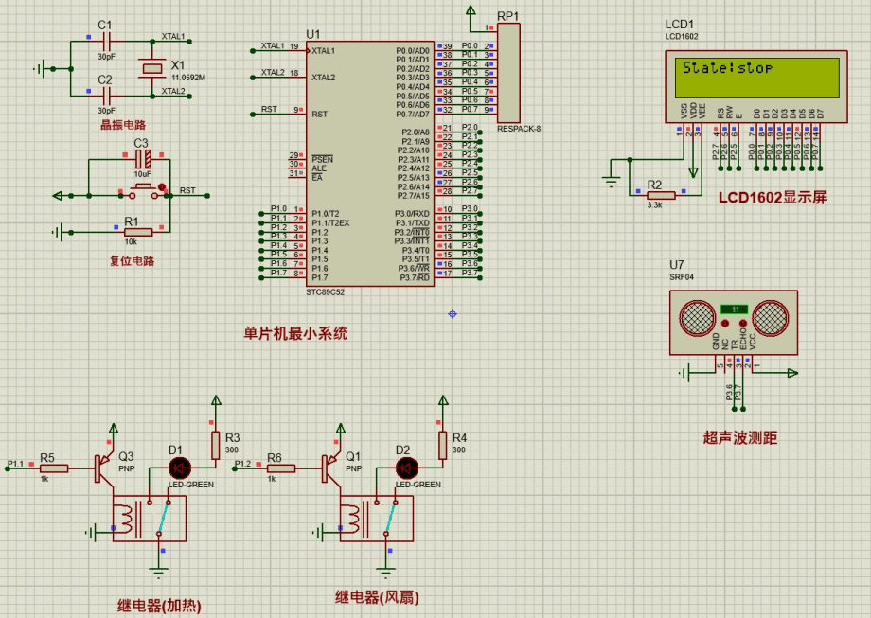Click the R5 1k resistor

[54, 468]
